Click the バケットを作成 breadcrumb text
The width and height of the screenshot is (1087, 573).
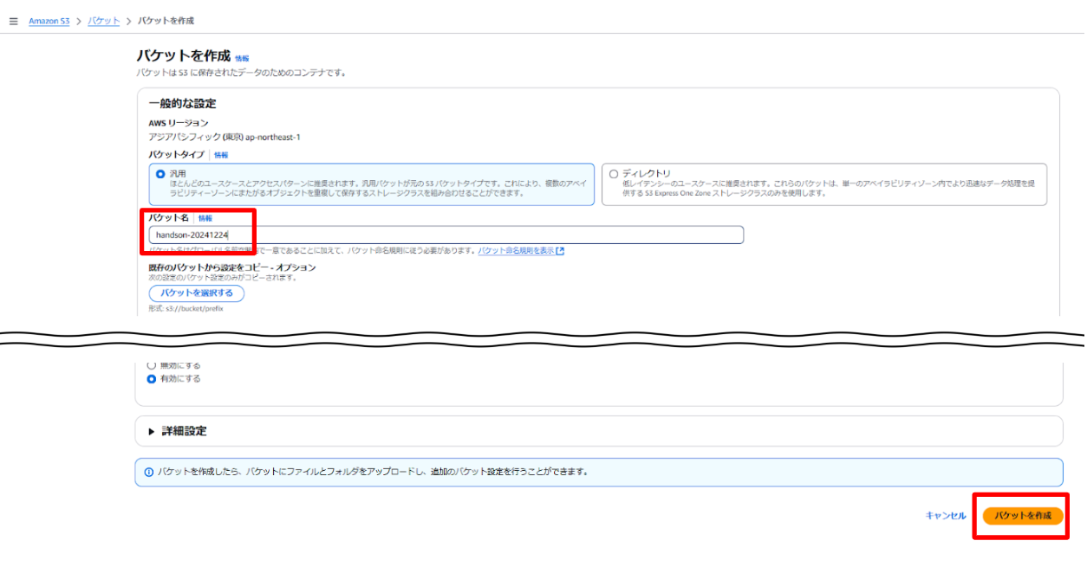point(166,21)
